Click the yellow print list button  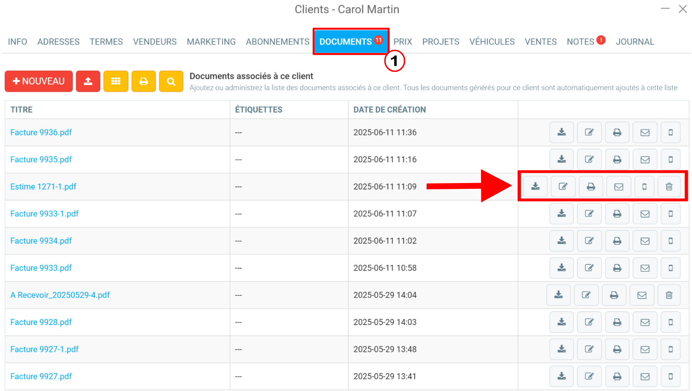(x=144, y=81)
